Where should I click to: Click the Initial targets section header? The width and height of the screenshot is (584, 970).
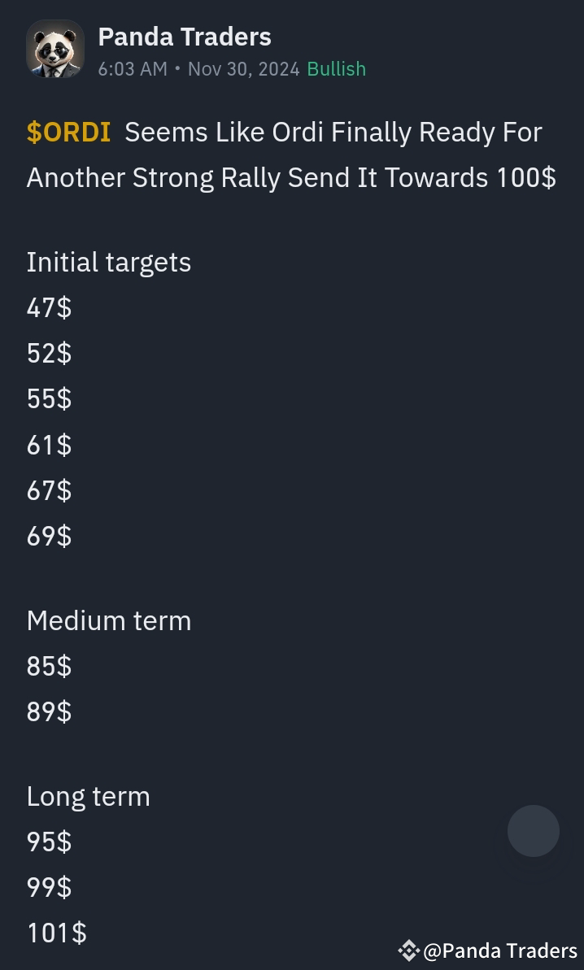tap(108, 262)
